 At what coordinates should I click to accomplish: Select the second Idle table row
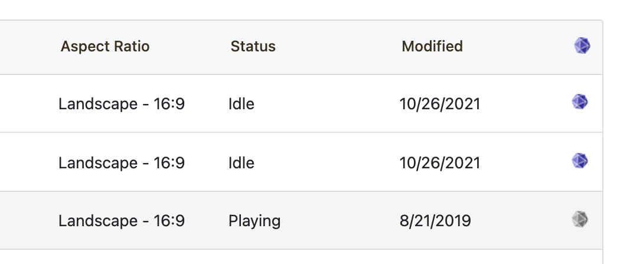[x=301, y=162]
